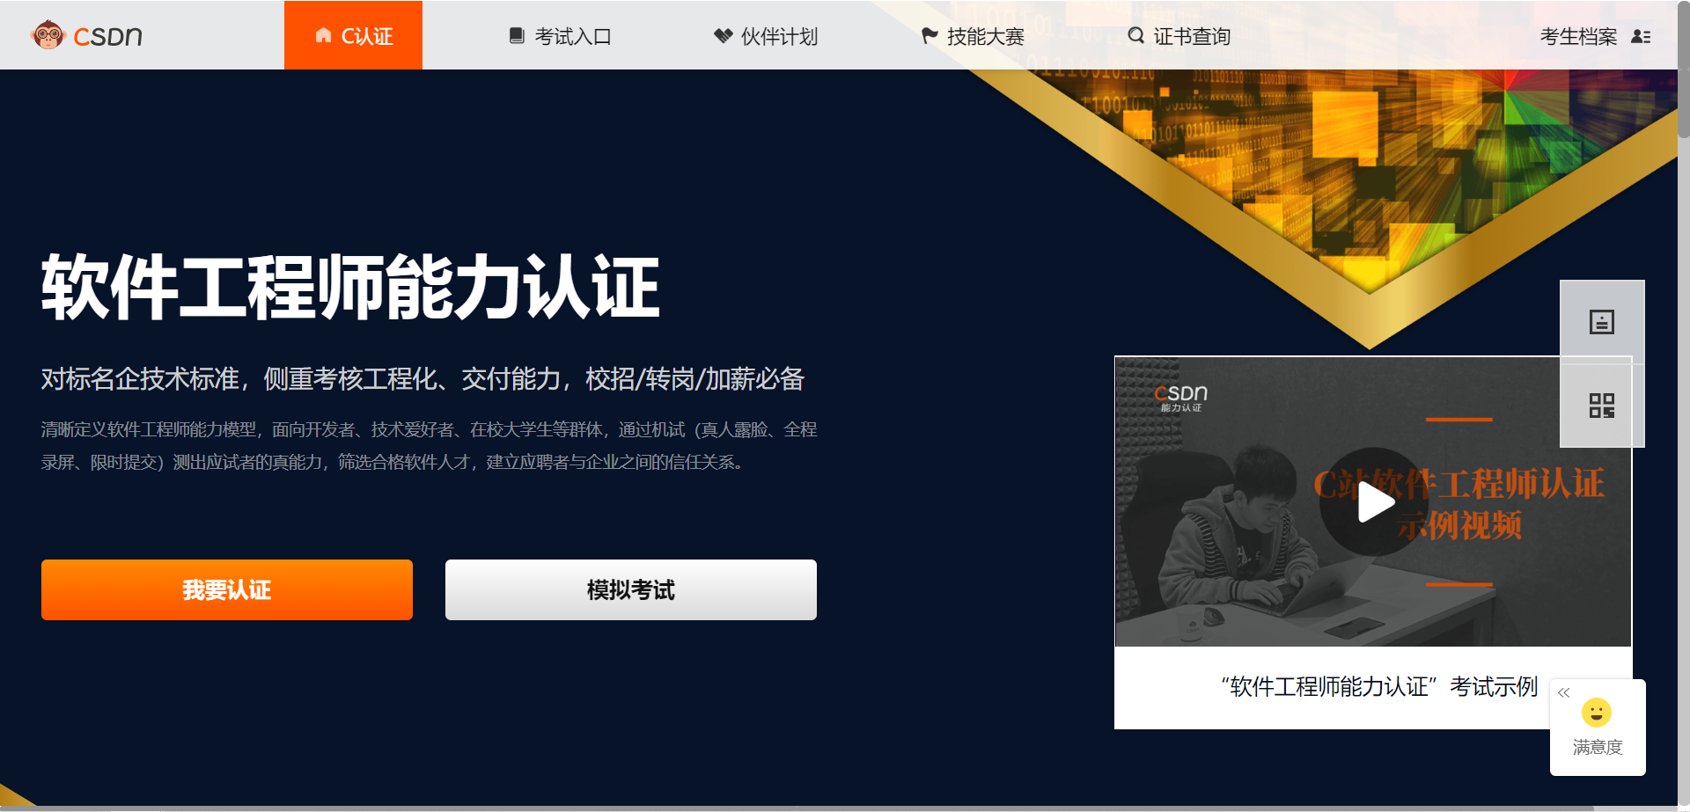1690x812 pixels.
Task: Open the document icon in side panel
Action: (x=1602, y=322)
